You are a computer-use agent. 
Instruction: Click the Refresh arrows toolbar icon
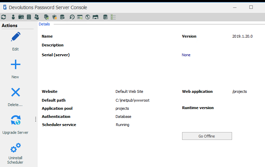(3, 17)
